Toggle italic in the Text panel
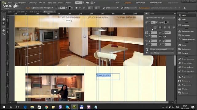 coord(151,28)
